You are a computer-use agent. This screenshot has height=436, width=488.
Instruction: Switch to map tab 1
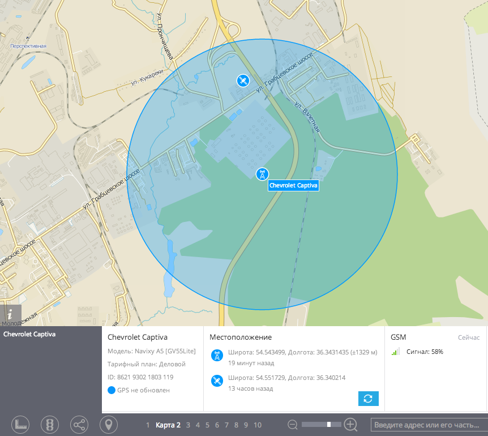148,425
